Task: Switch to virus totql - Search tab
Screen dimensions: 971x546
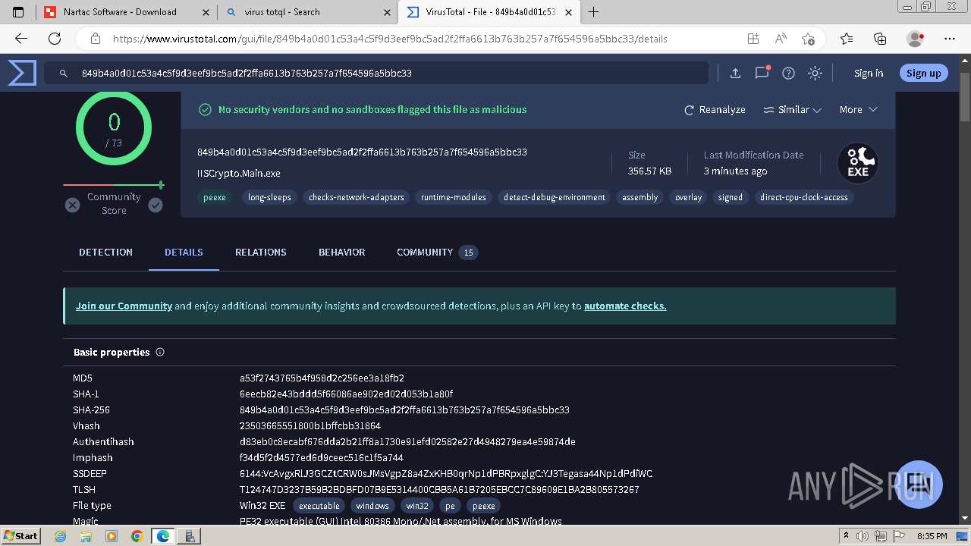Action: [307, 12]
